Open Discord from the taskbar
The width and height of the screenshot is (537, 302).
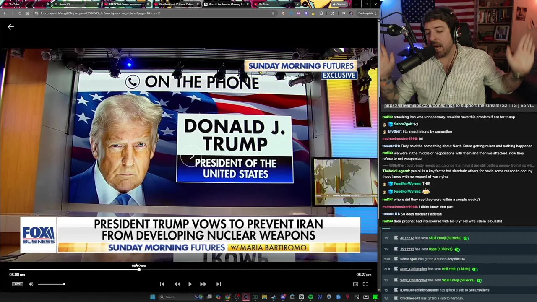283,297
